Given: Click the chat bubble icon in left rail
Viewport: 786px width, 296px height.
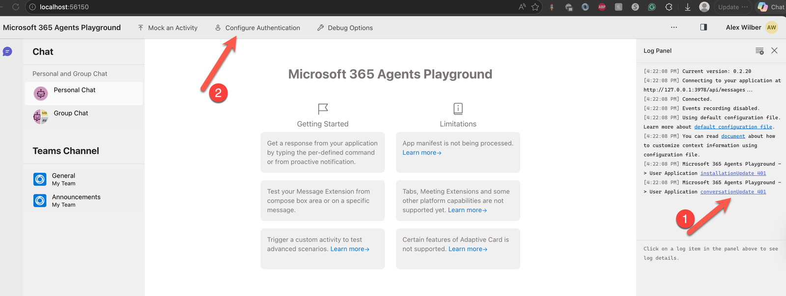Looking at the screenshot, I should pyautogui.click(x=7, y=52).
